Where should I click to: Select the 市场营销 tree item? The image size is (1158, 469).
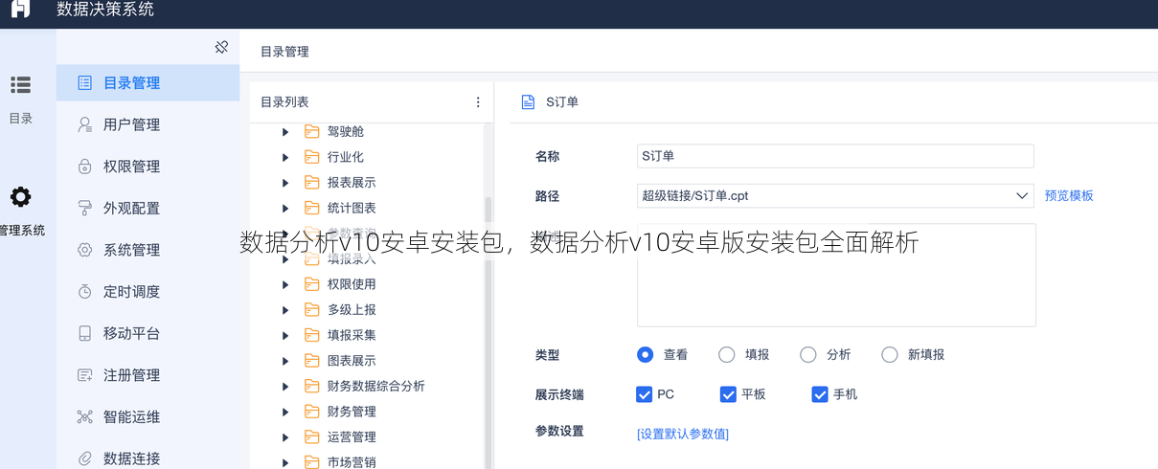pyautogui.click(x=352, y=462)
